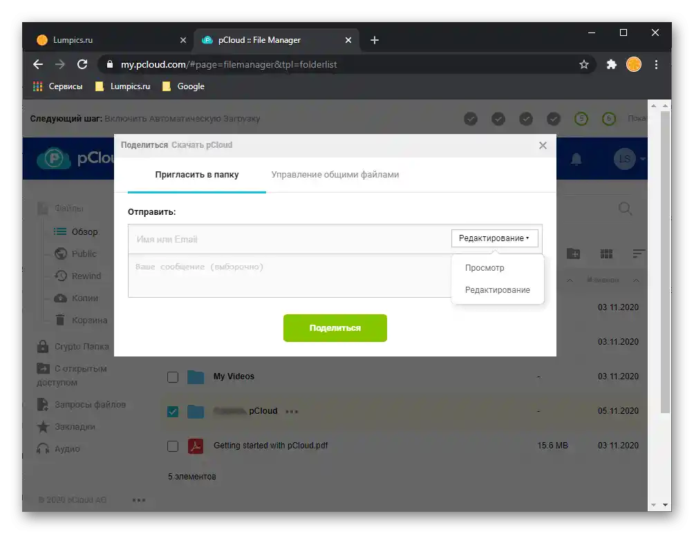
Task: Switch to Управление общими файлами tab
Action: tap(335, 175)
